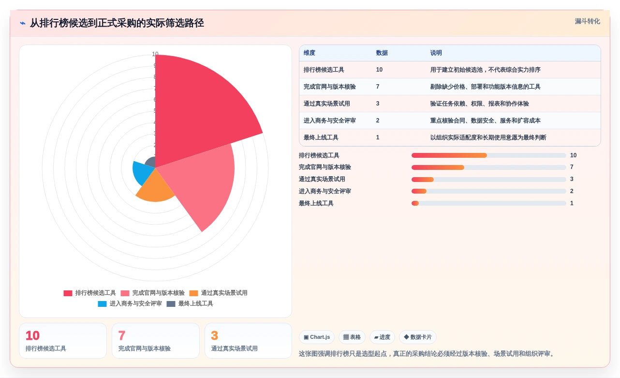
Task: Click the page title 从排行榜候选到正式采购
Action: point(117,23)
